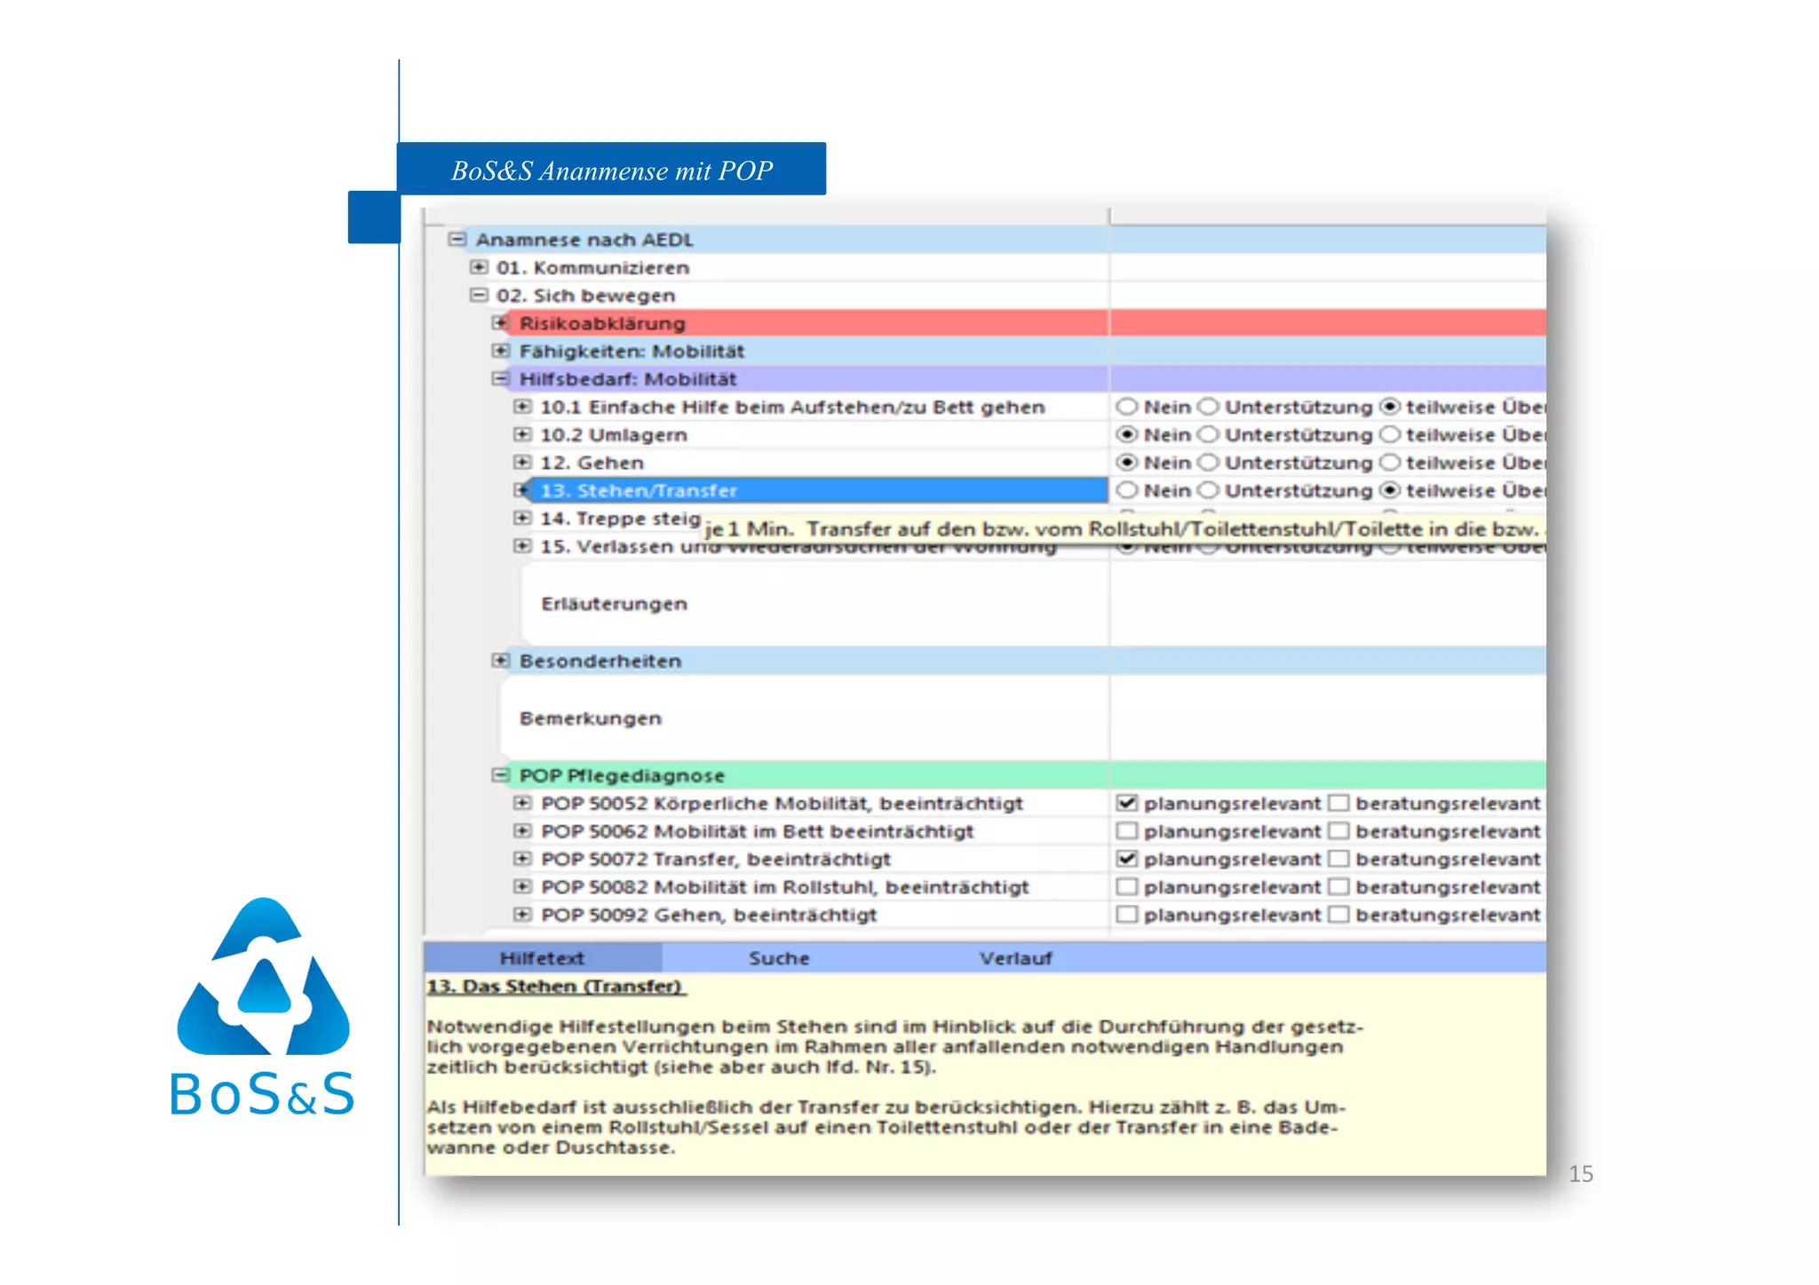1819x1285 pixels.
Task: Select Unterstützung for 12. Gehen
Action: 1208,463
